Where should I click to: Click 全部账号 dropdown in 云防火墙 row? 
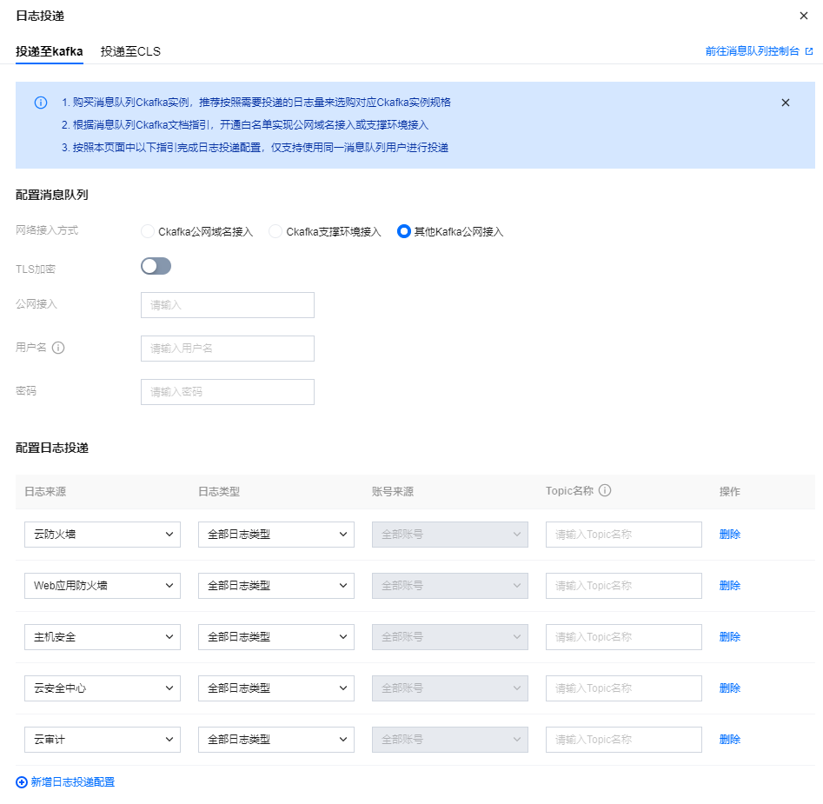point(450,535)
